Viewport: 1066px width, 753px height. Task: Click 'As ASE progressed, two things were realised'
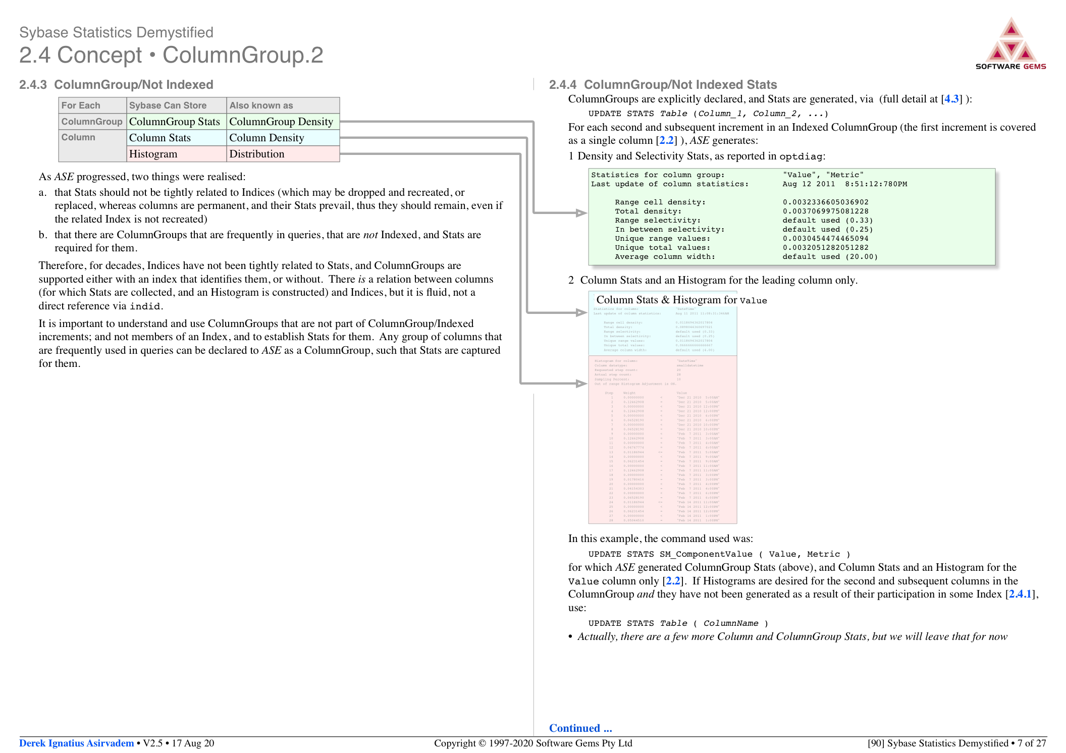pos(142,177)
